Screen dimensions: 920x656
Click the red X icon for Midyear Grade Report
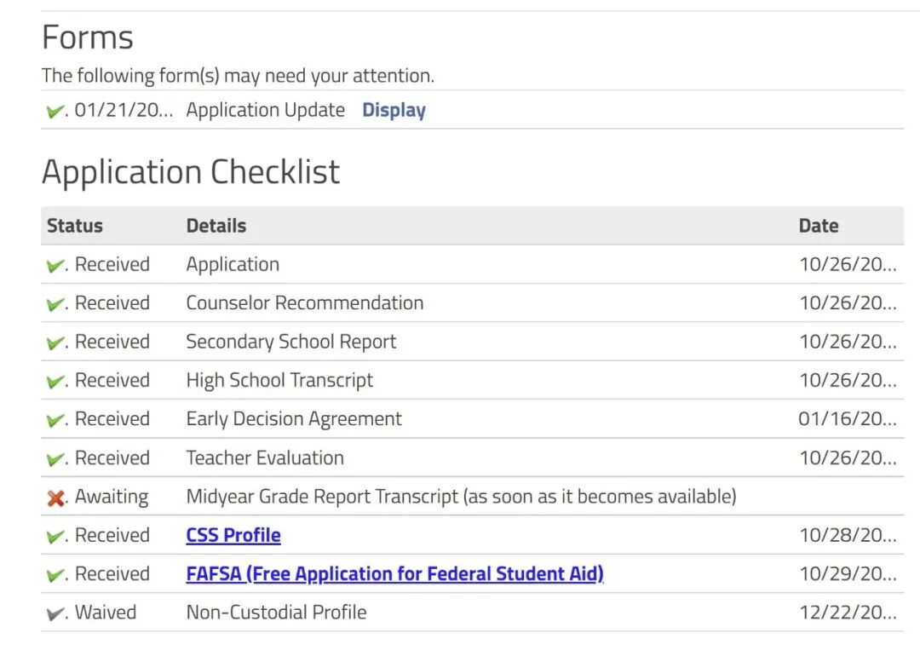[55, 498]
